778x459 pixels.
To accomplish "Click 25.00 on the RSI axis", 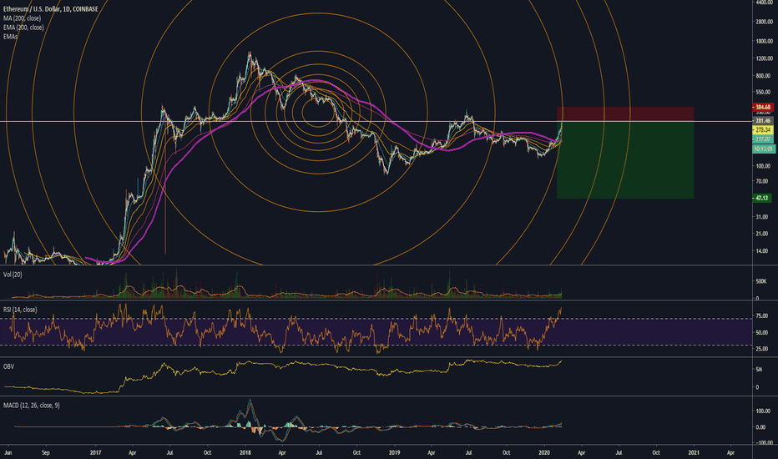I will pyautogui.click(x=762, y=349).
